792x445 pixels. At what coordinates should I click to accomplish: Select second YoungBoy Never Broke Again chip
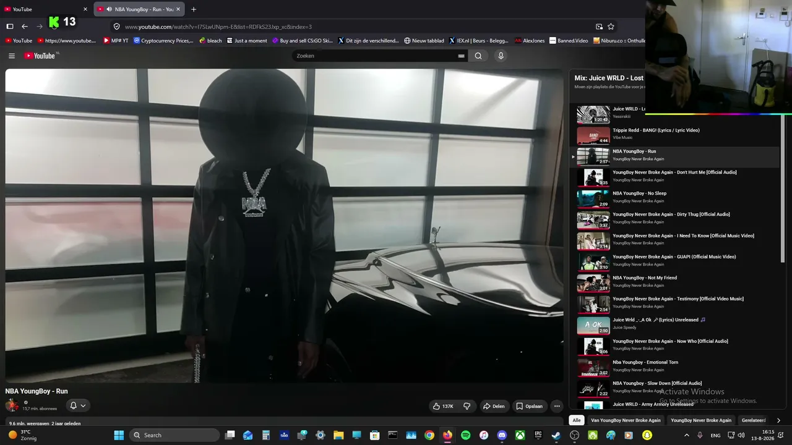pyautogui.click(x=701, y=420)
